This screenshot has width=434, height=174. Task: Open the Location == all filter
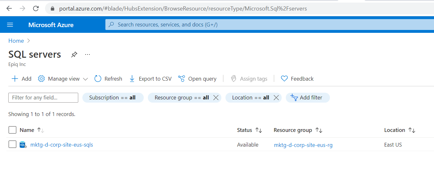251,98
